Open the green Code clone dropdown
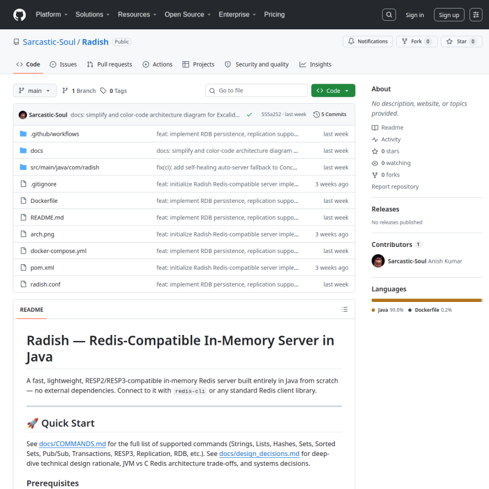489x489 pixels. [x=333, y=90]
